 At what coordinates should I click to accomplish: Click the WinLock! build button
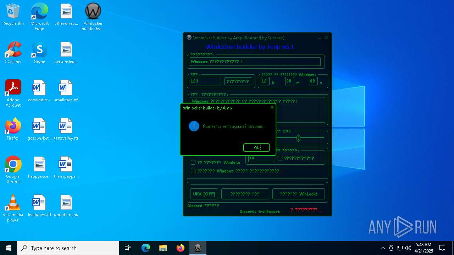298,194
